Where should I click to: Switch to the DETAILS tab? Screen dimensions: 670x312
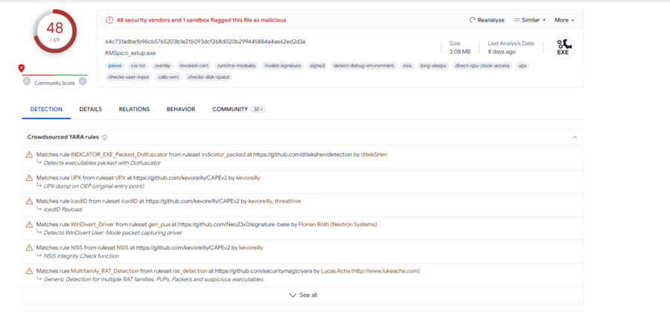click(x=91, y=109)
